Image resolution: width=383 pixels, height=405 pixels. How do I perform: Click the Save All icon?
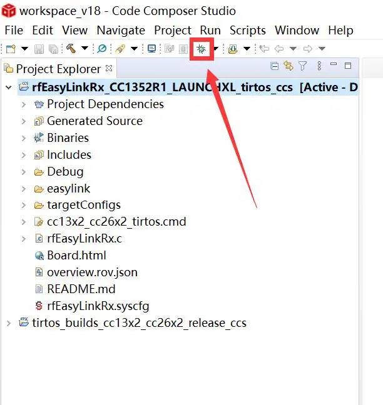tap(54, 49)
